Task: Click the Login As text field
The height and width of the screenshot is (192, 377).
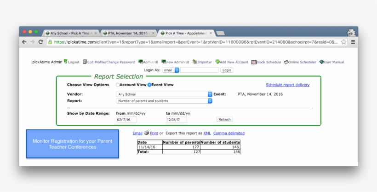Action: click(200, 70)
